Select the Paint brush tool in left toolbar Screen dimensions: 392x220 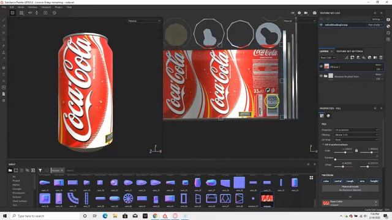4,20
